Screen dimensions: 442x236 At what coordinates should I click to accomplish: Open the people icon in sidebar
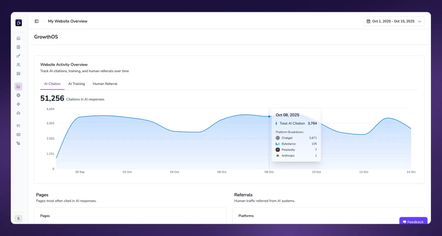point(18,65)
